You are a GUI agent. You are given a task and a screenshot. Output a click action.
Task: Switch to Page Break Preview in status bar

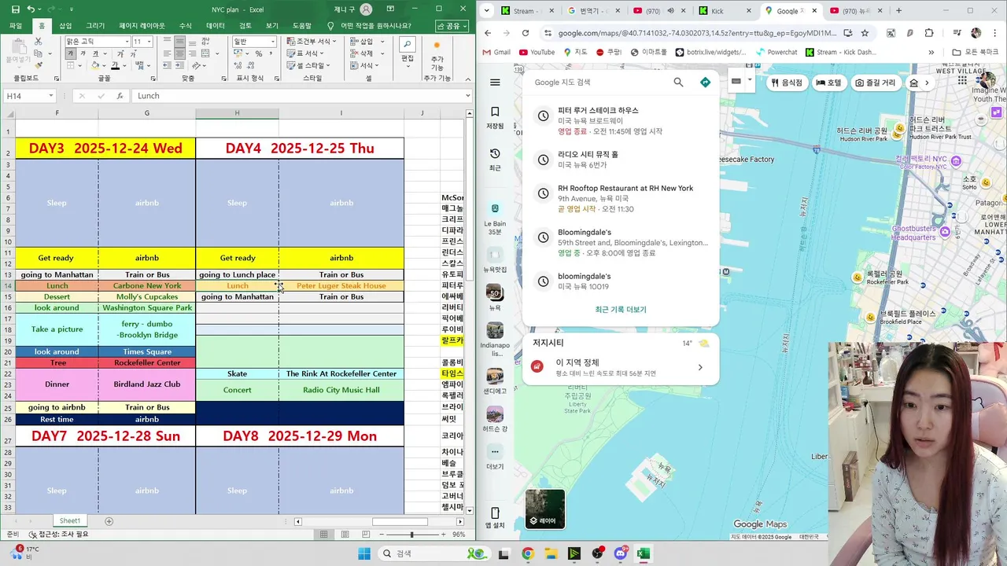click(x=364, y=535)
